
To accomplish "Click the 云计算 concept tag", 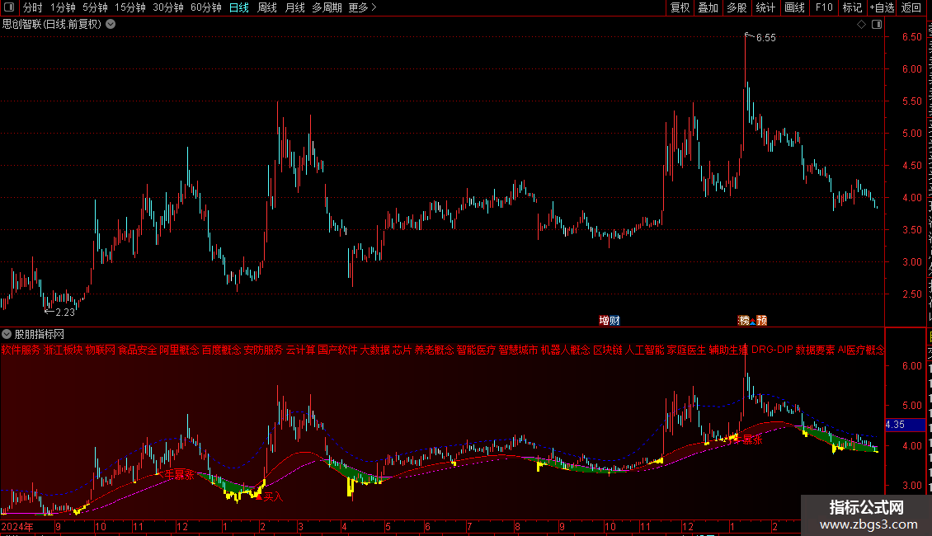I will tap(301, 350).
